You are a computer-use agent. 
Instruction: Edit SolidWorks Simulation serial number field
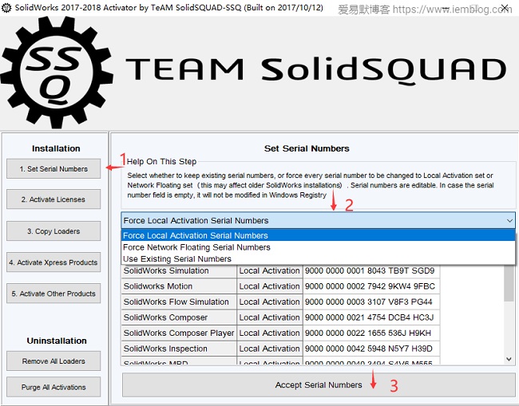point(371,270)
